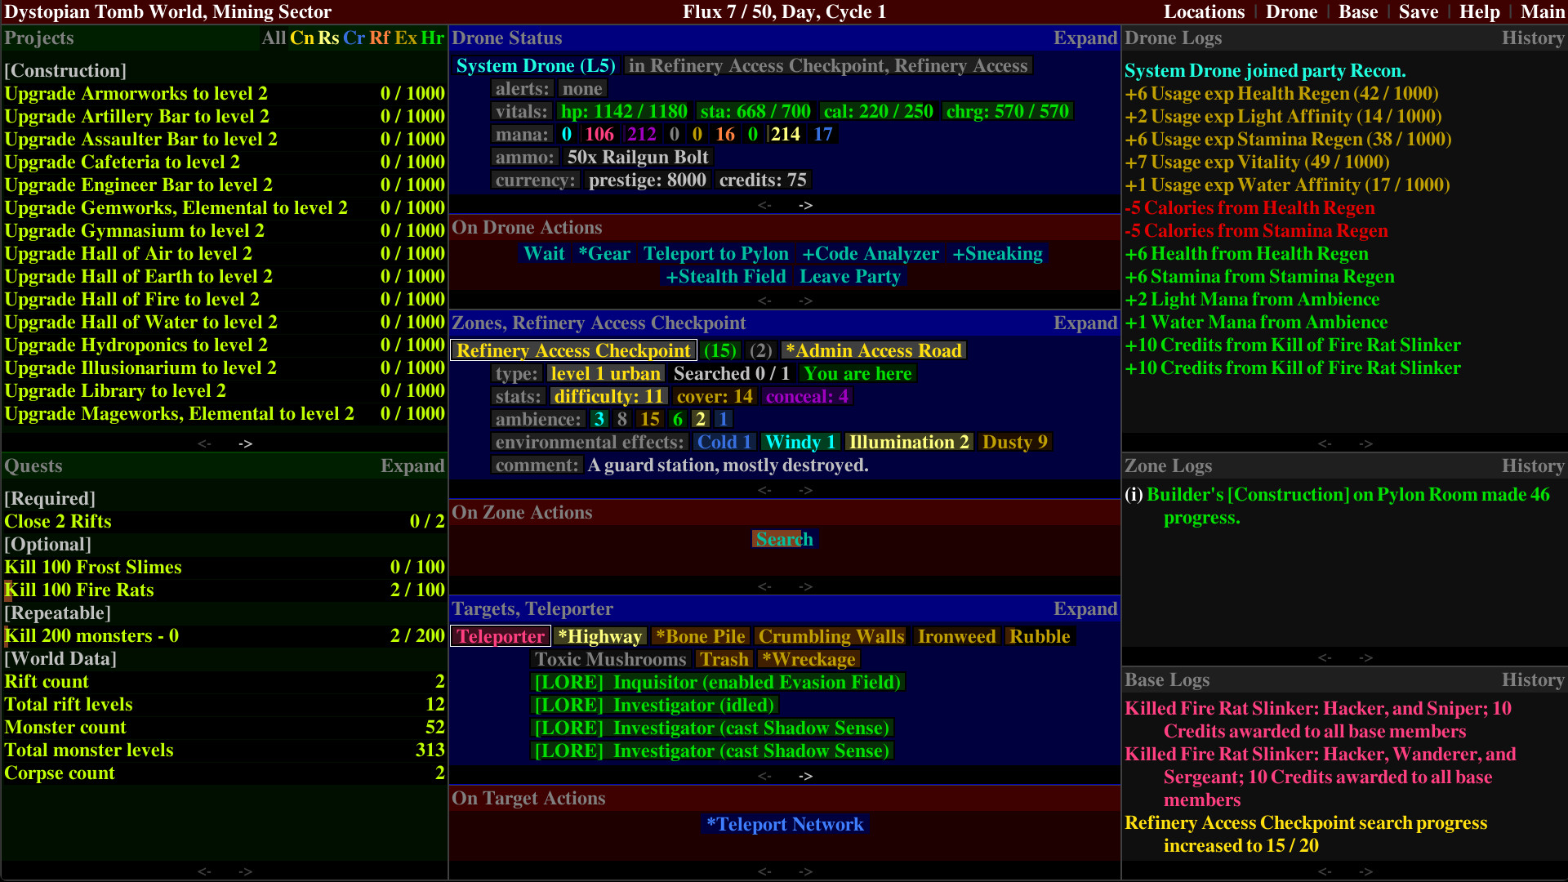The image size is (1568, 882).
Task: Select the Hr project filter
Action: (x=431, y=38)
